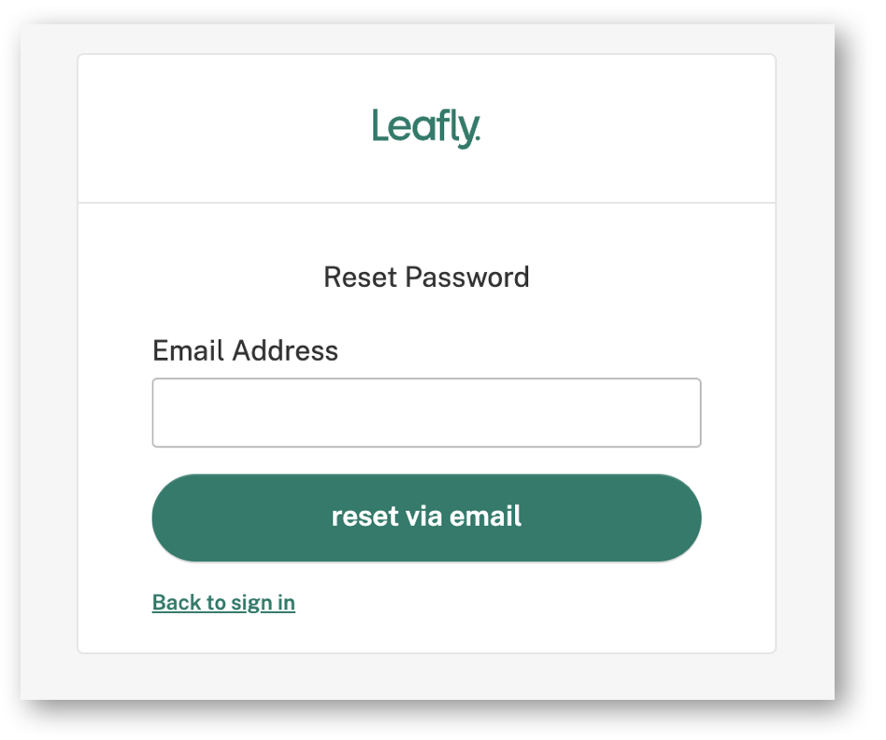Image resolution: width=886 pixels, height=740 pixels.
Task: Follow the Back to sign in link
Action: click(x=223, y=603)
